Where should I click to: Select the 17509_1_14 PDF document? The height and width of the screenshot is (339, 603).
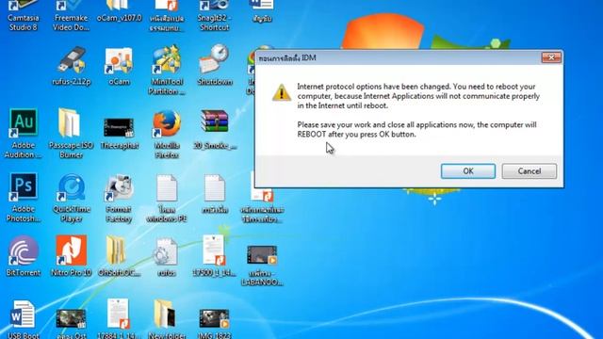214,256
